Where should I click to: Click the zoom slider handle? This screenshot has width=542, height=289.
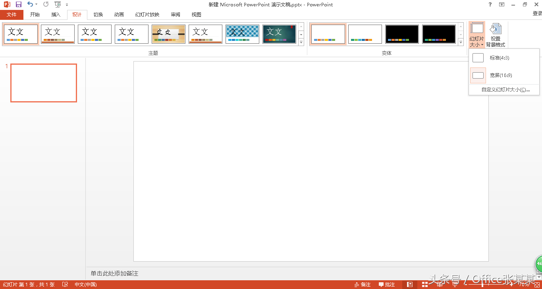point(482,284)
